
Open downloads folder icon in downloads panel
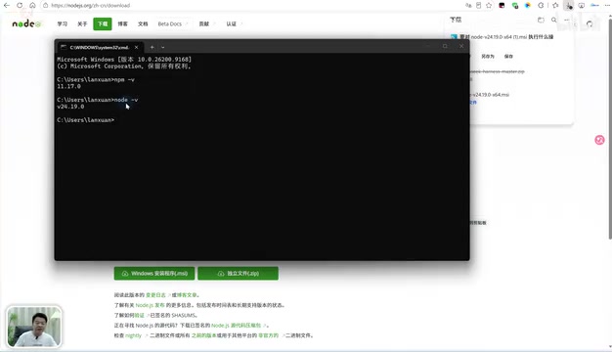[541, 20]
